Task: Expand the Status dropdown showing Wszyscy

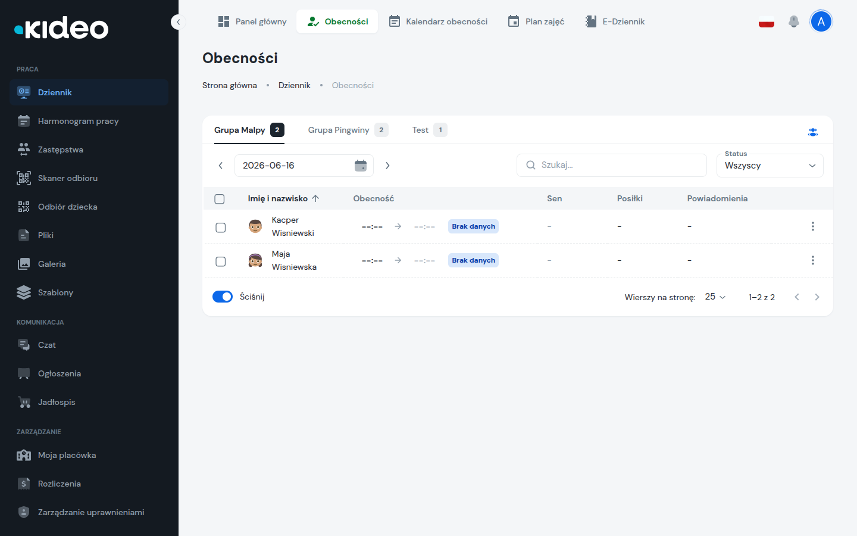Action: tap(770, 166)
